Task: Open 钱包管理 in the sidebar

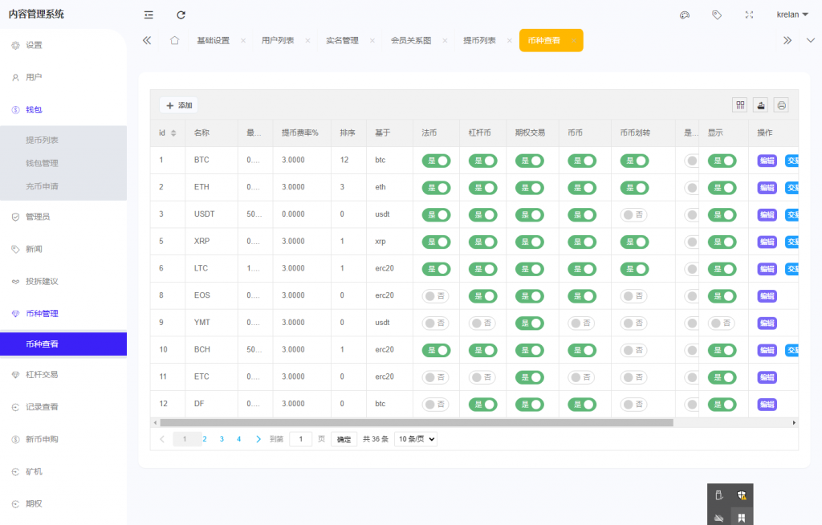Action: 42,163
